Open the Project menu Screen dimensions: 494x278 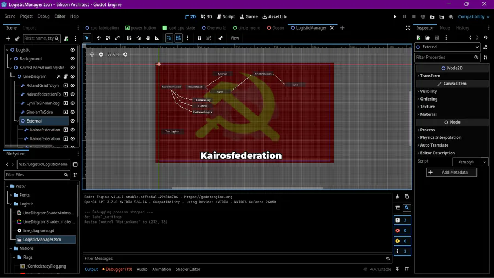[26, 16]
